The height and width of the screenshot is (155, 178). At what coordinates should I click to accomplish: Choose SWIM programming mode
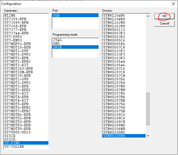(x=75, y=47)
